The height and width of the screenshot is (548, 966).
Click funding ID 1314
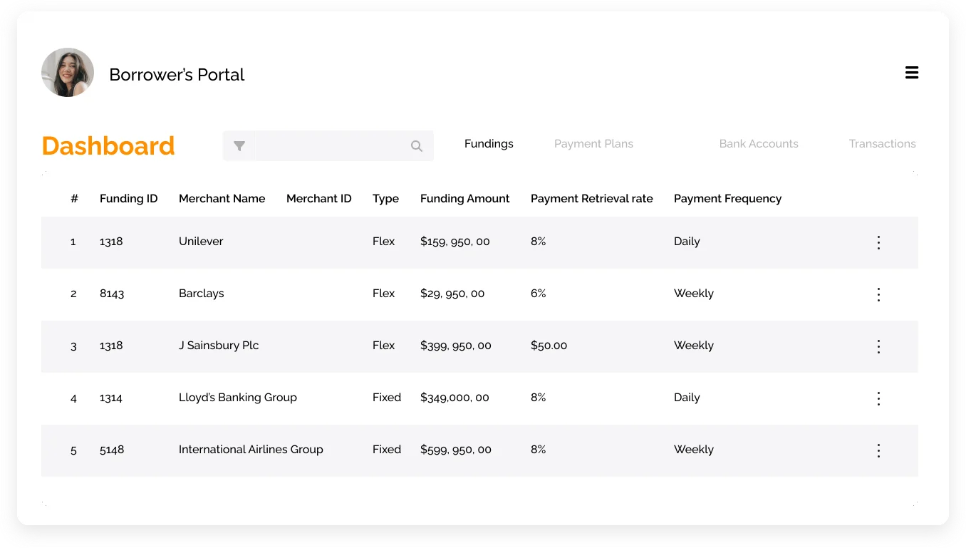[x=111, y=398]
